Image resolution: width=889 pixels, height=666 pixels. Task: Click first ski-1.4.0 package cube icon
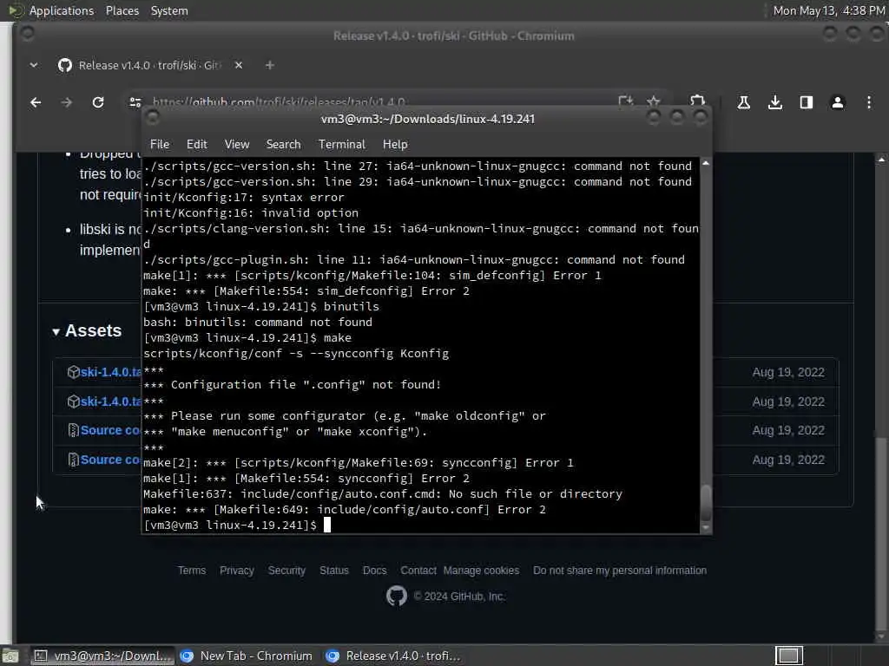pos(73,372)
